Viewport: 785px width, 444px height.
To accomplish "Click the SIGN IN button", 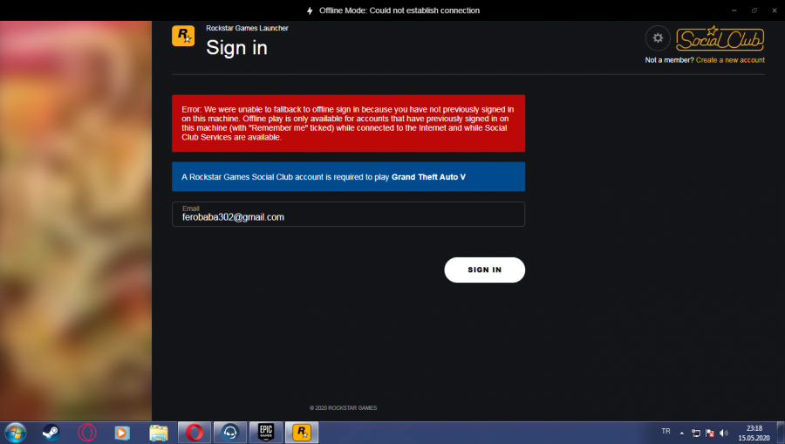I will [x=485, y=270].
